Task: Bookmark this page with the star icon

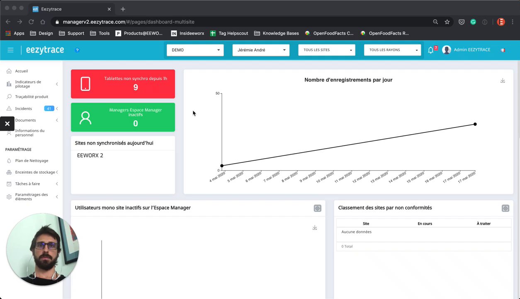Action: click(447, 22)
